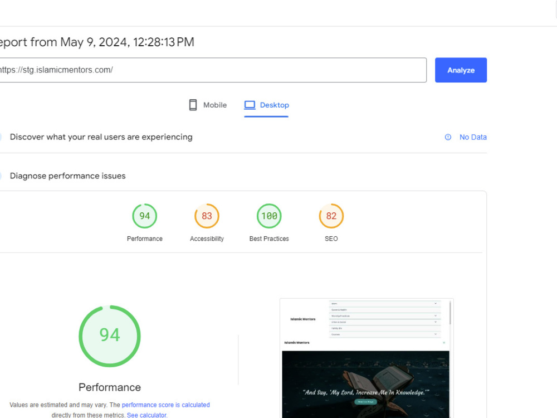Click the Best Practices label

tap(269, 239)
